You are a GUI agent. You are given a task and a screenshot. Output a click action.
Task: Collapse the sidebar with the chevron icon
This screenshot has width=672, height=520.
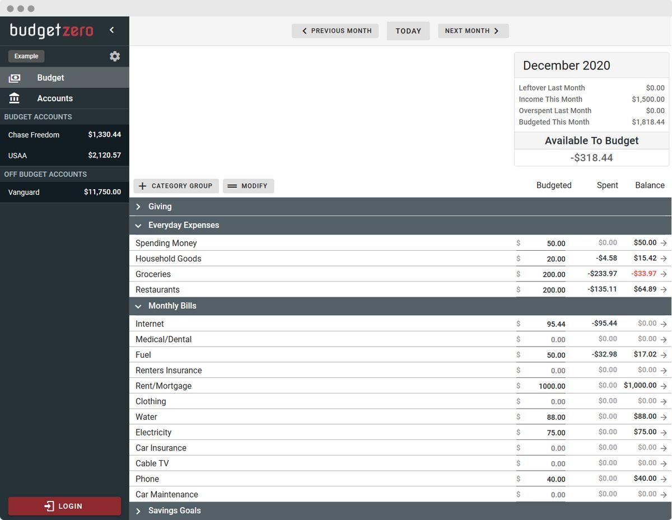point(112,30)
